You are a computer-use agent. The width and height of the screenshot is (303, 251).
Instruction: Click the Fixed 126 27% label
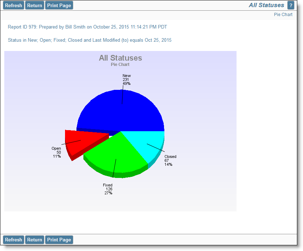click(x=108, y=189)
